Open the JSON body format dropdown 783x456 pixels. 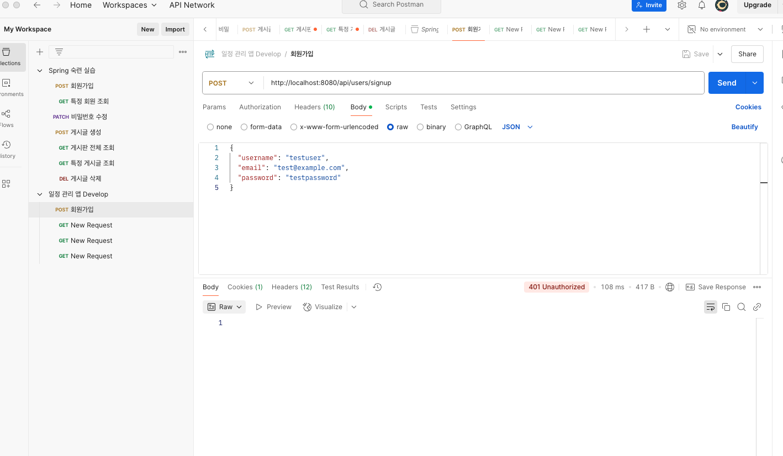pyautogui.click(x=517, y=127)
